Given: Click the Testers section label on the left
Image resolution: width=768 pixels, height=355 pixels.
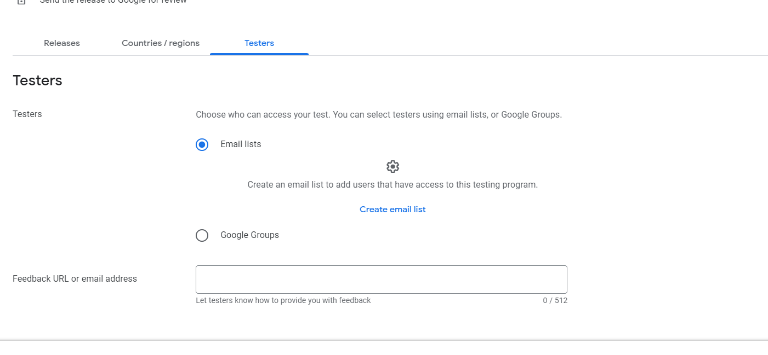Looking at the screenshot, I should [27, 114].
